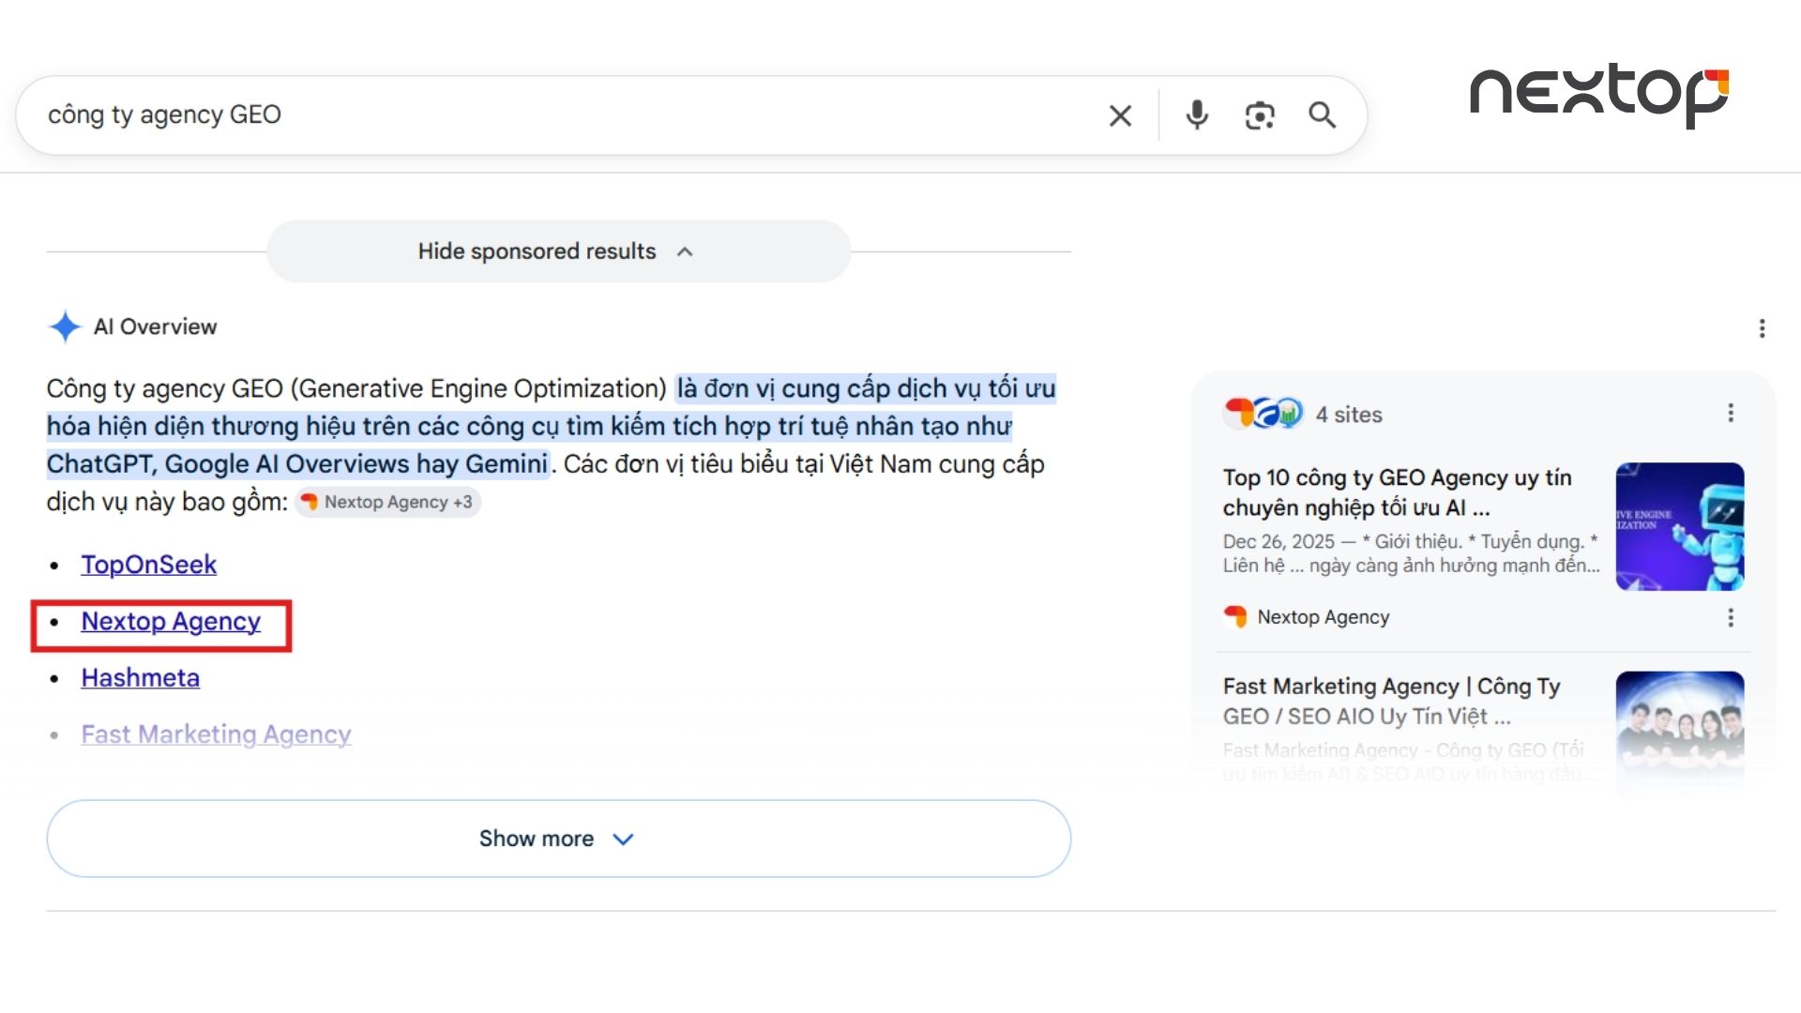
Task: Open the Hashmeta link
Action: (x=141, y=678)
